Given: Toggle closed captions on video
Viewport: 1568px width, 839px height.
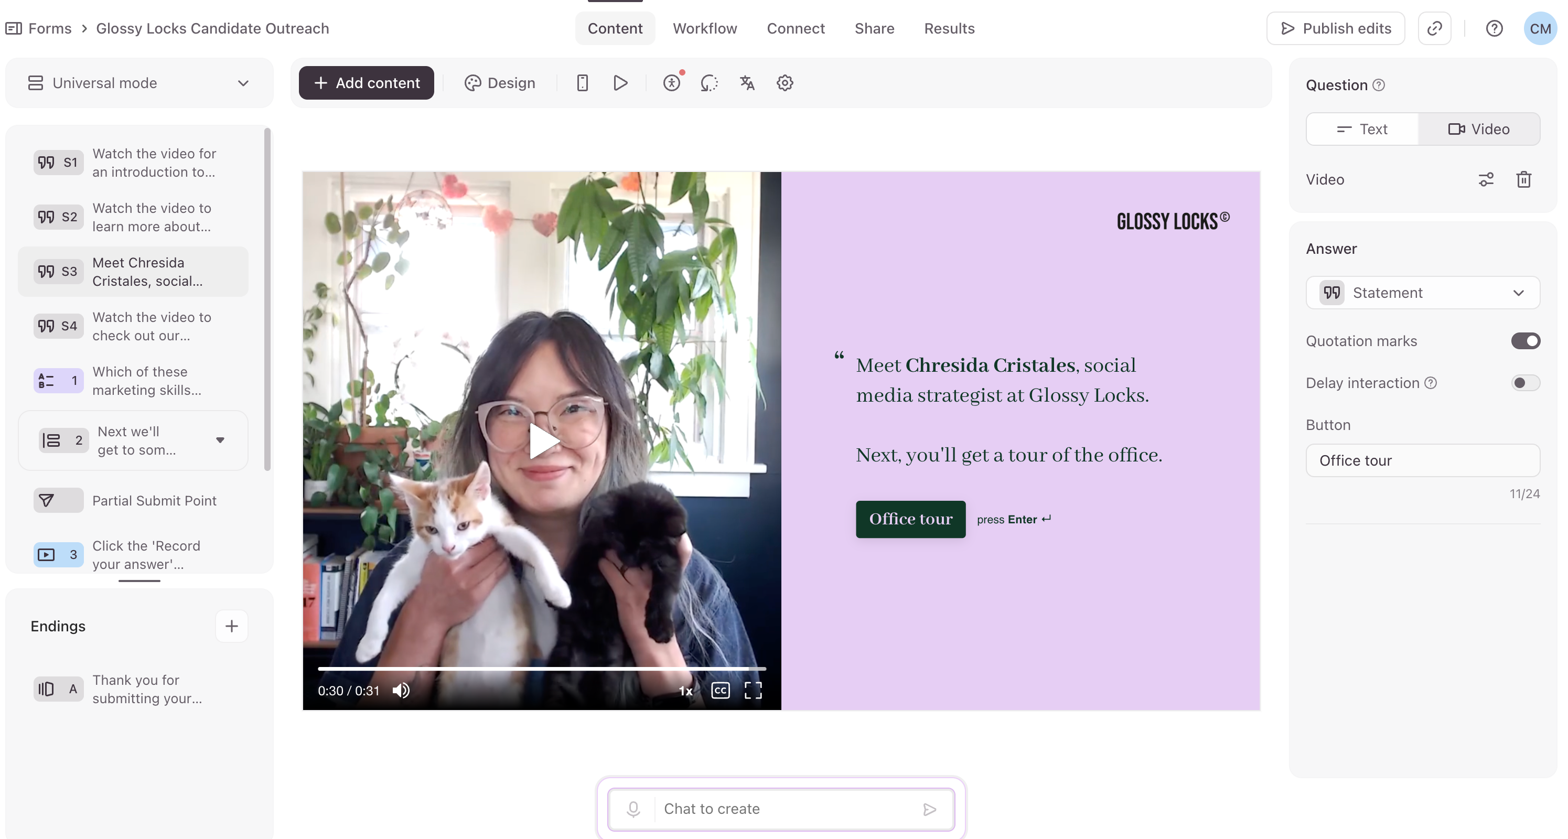Looking at the screenshot, I should [x=720, y=691].
